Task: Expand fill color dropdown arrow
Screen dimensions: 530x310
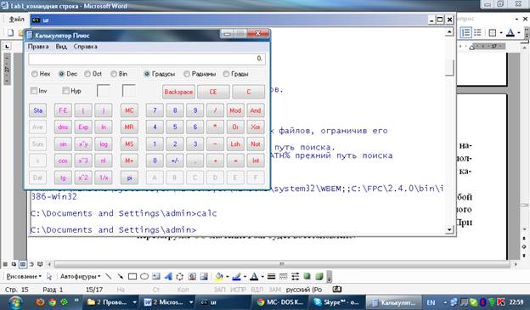Action: (227, 277)
